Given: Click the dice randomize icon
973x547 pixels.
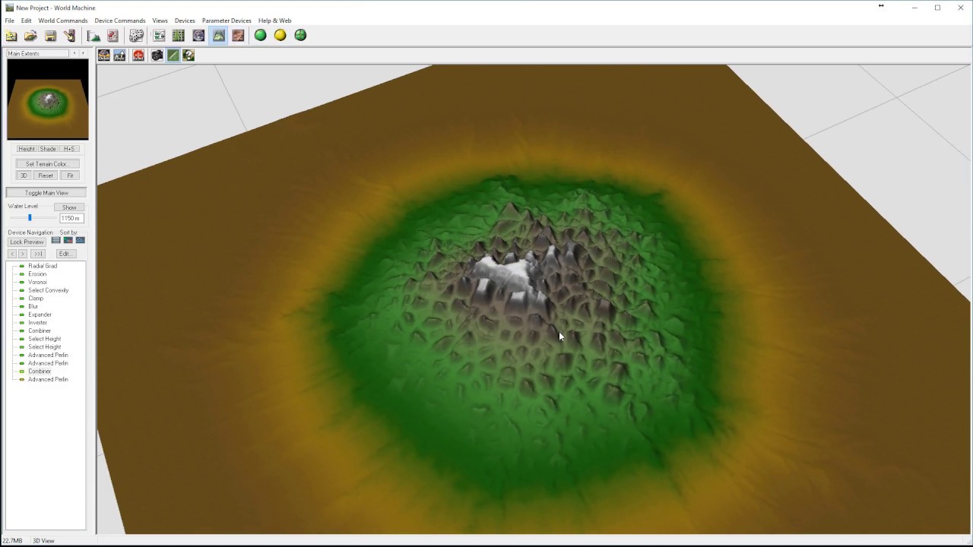Looking at the screenshot, I should click(136, 36).
